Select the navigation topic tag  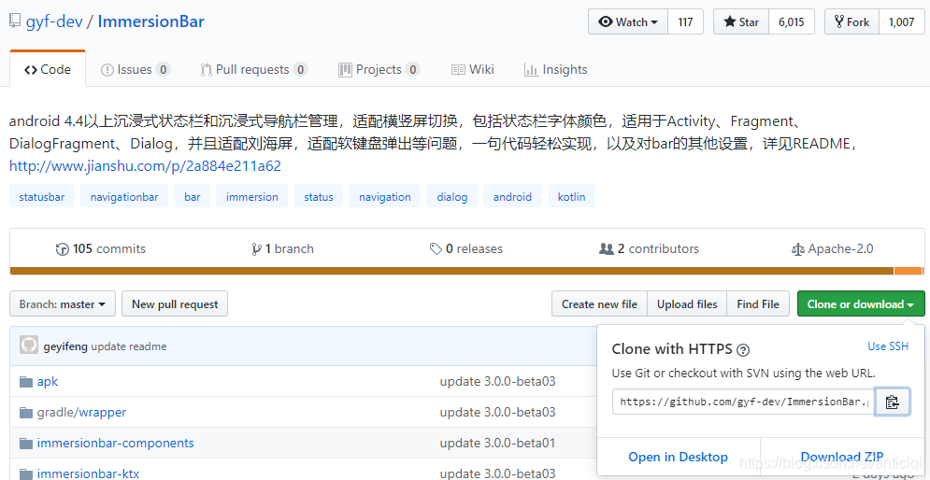tap(385, 197)
